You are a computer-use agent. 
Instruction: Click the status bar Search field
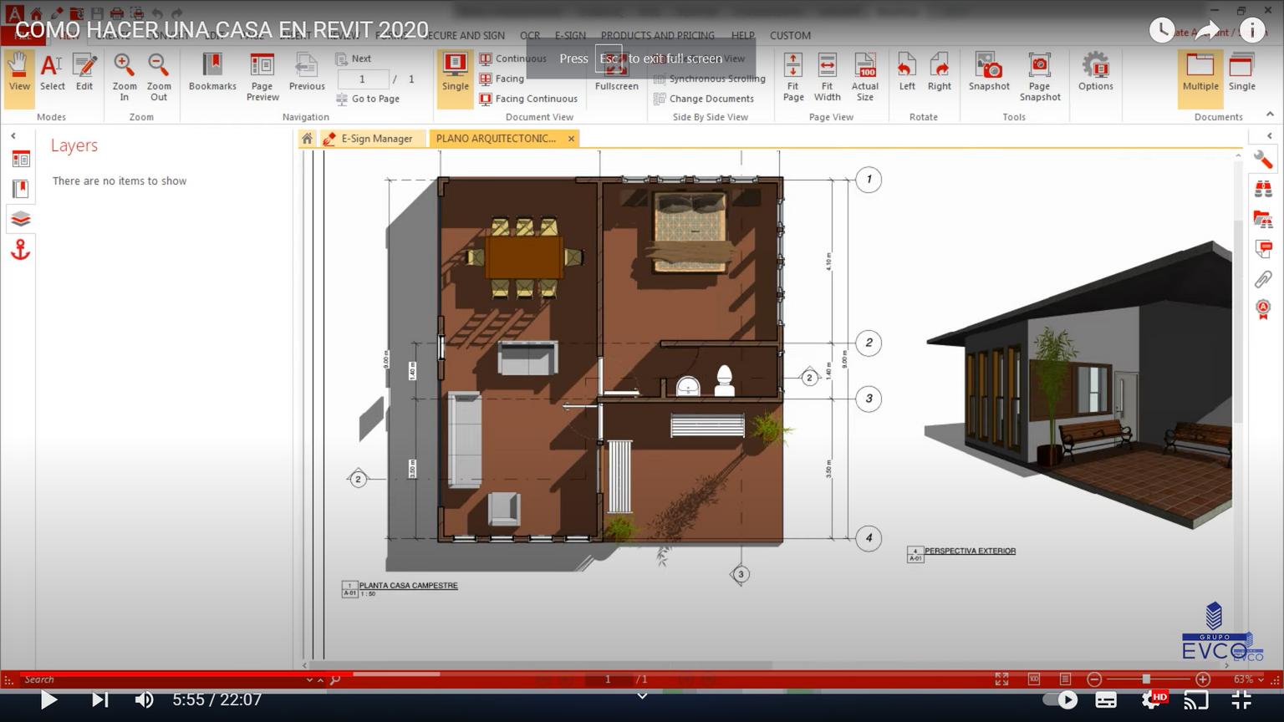[x=163, y=680]
